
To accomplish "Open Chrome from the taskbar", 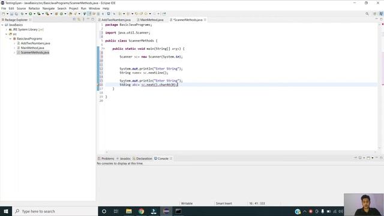I will tap(142, 211).
